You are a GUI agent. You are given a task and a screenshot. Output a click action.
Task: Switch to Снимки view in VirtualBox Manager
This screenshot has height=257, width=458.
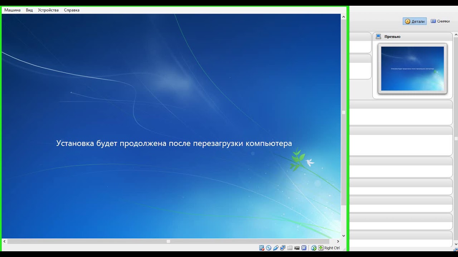(x=440, y=21)
